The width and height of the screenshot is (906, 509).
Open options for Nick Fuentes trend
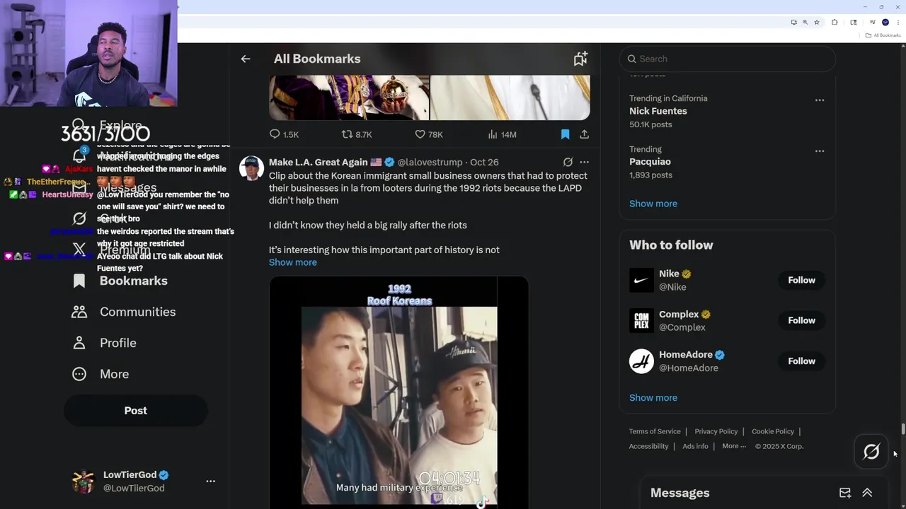tap(819, 100)
